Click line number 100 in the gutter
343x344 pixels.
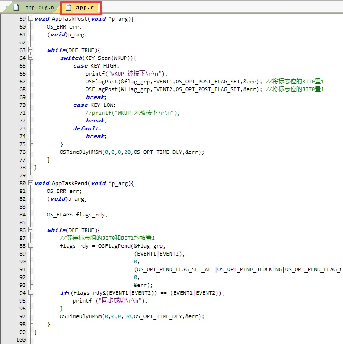click(21, 340)
